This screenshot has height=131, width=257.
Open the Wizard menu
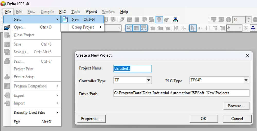click(x=91, y=12)
